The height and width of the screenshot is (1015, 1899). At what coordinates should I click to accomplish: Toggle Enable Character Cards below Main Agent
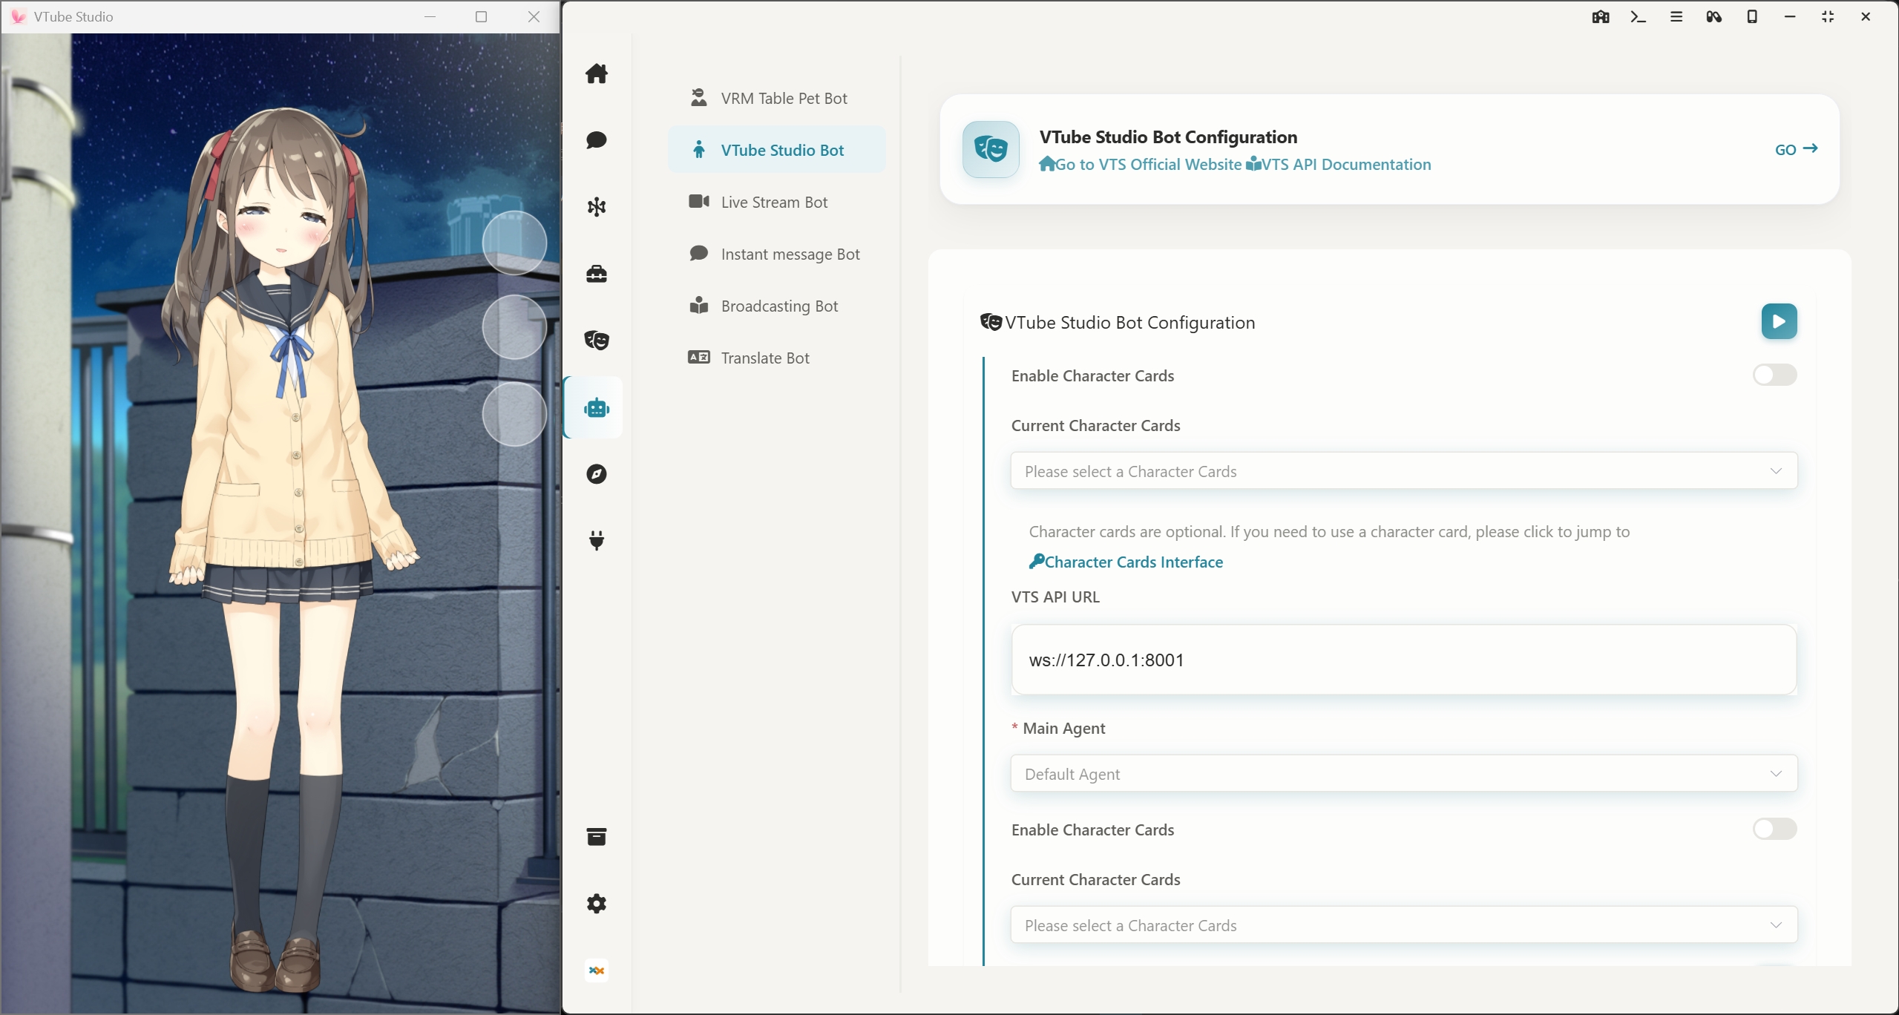[x=1774, y=830]
